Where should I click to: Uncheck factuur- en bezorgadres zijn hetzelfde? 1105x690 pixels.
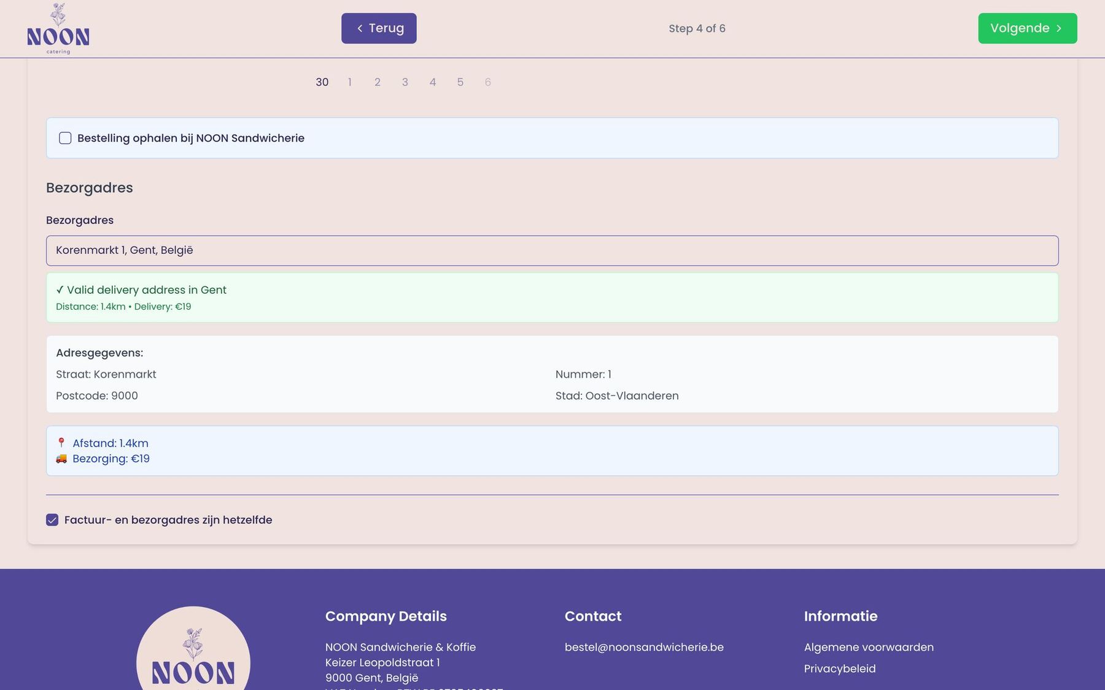52,520
